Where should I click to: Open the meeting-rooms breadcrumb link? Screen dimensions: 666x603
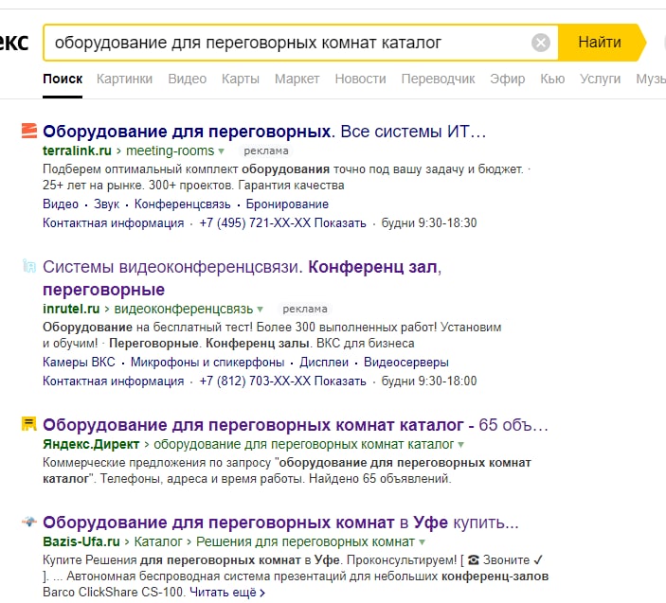click(x=170, y=151)
